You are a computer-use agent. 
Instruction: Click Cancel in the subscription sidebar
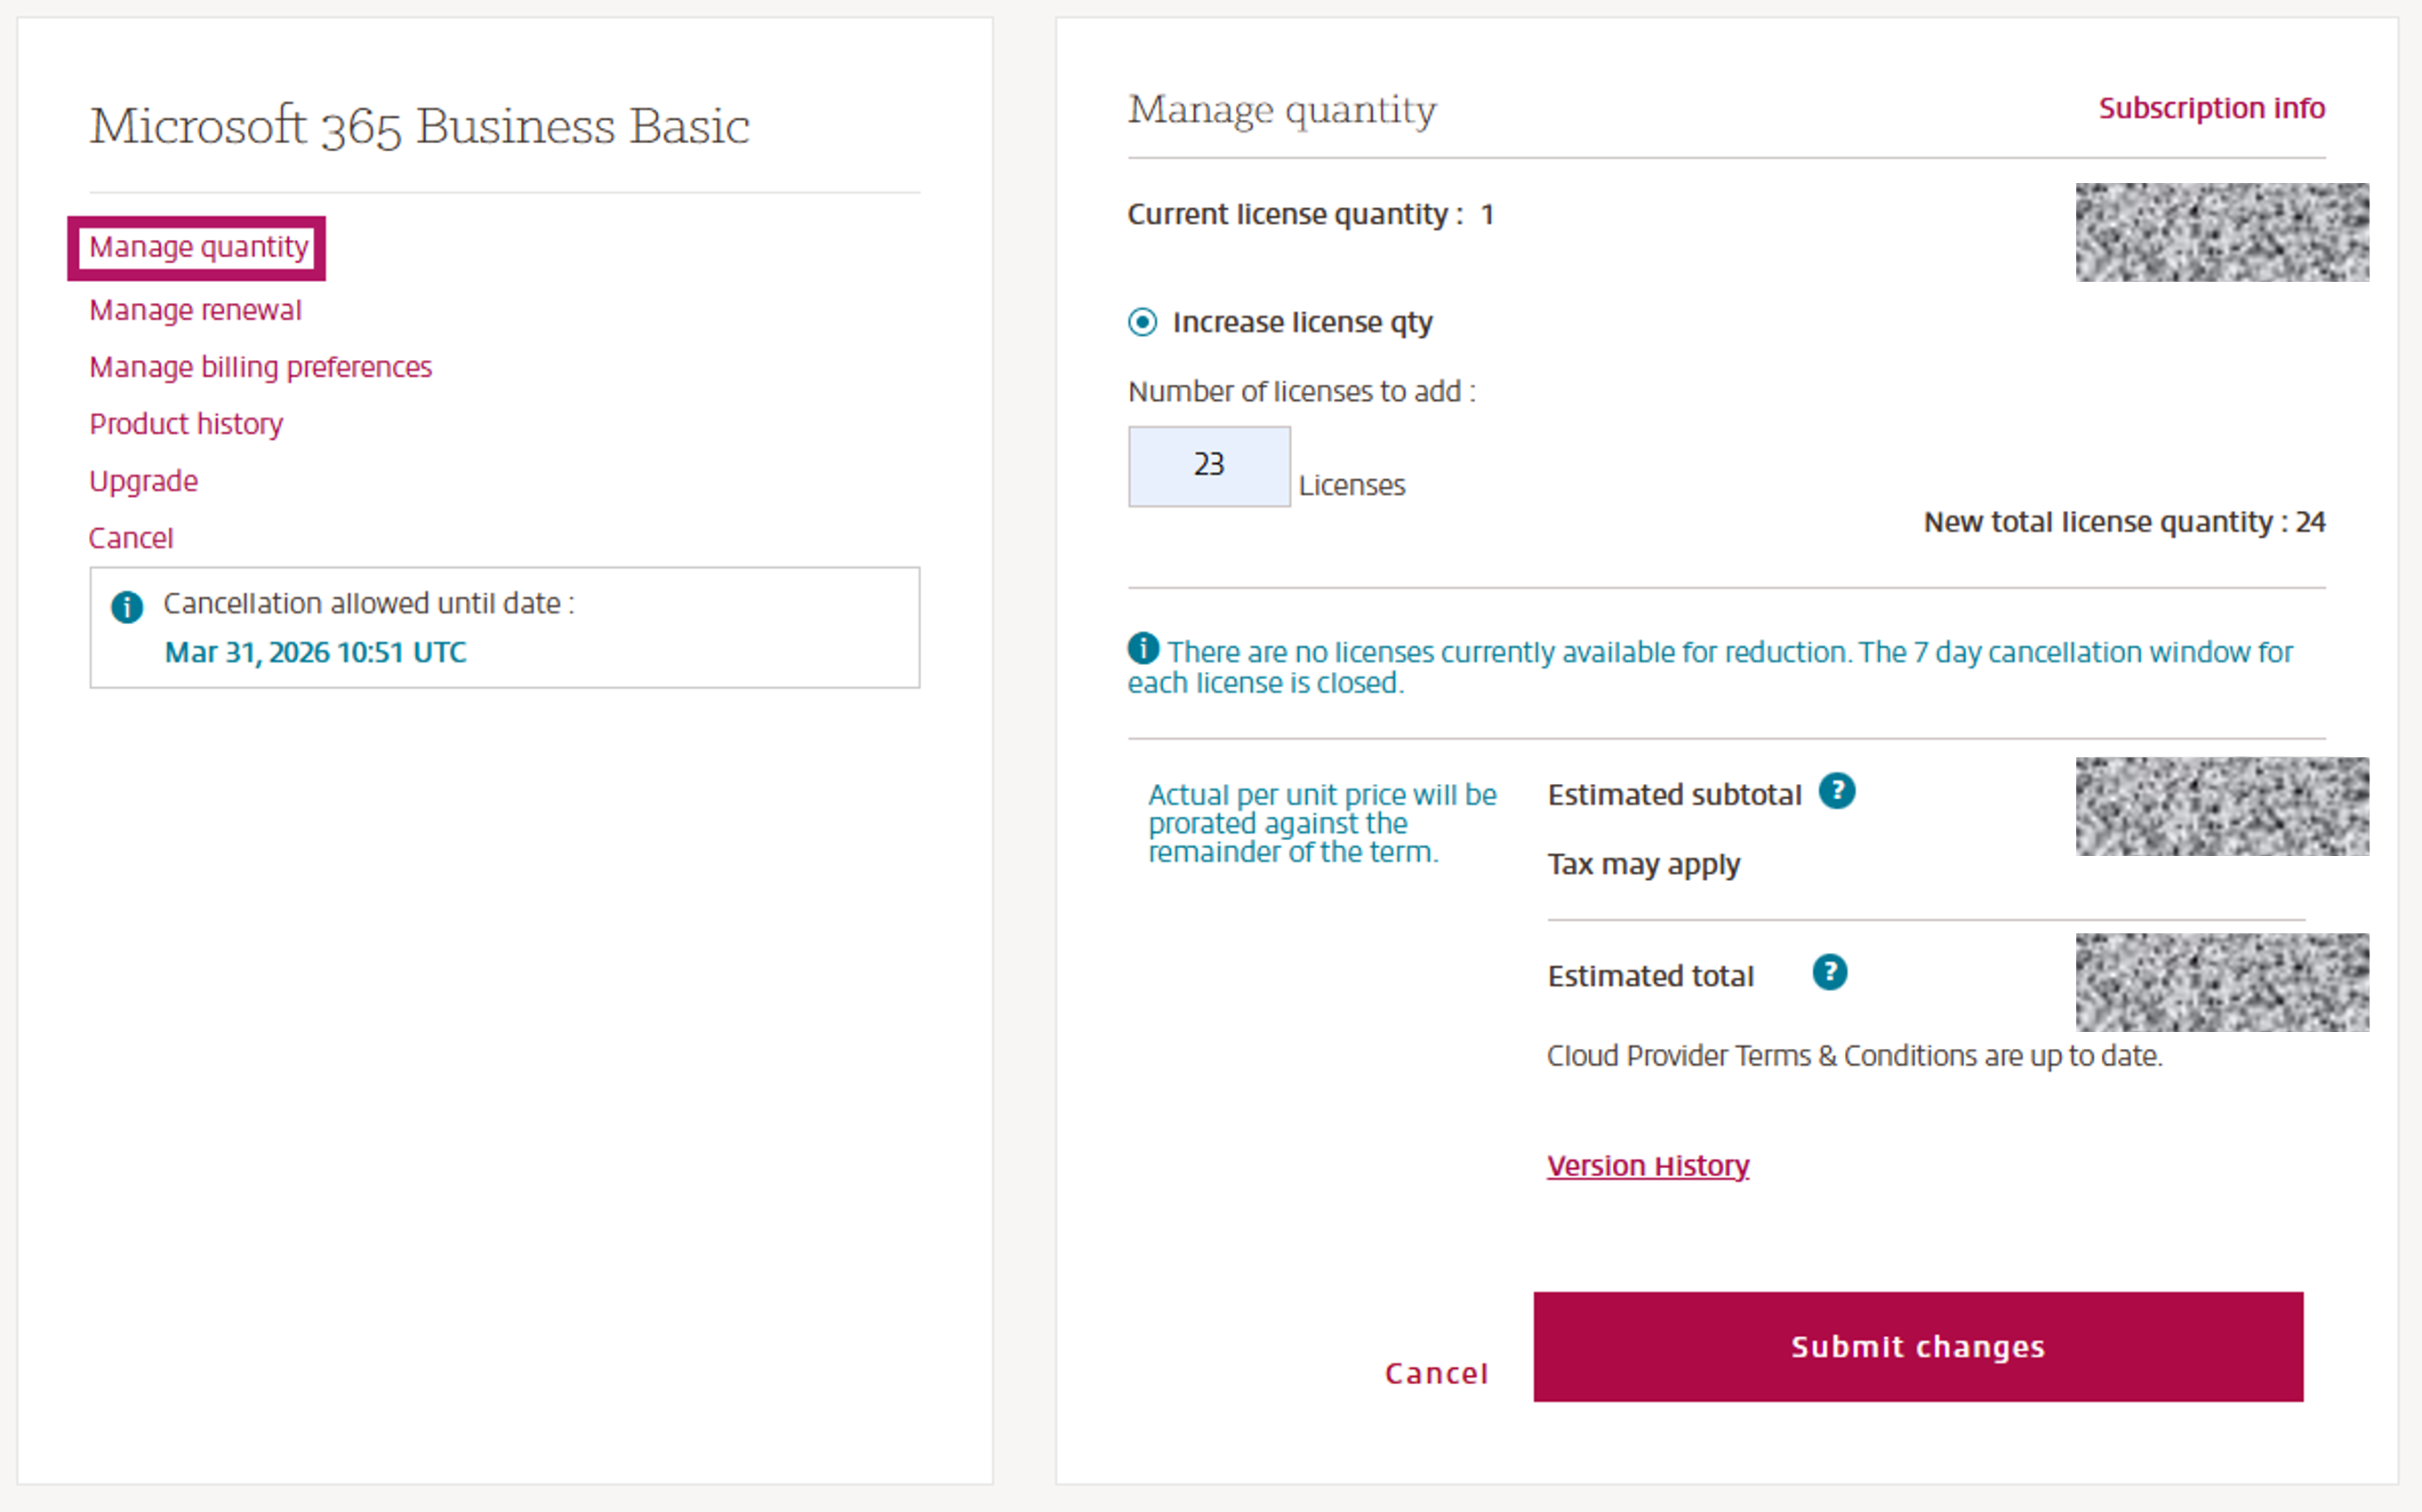[x=131, y=538]
